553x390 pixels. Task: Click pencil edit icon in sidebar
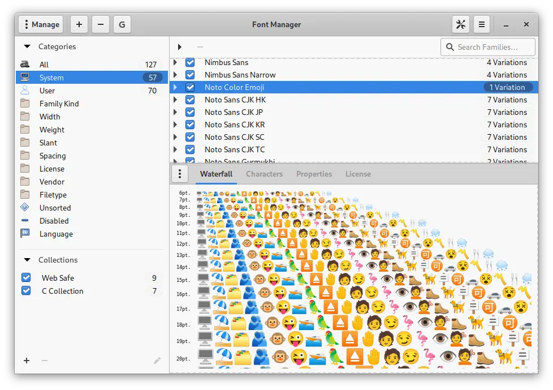pos(157,361)
